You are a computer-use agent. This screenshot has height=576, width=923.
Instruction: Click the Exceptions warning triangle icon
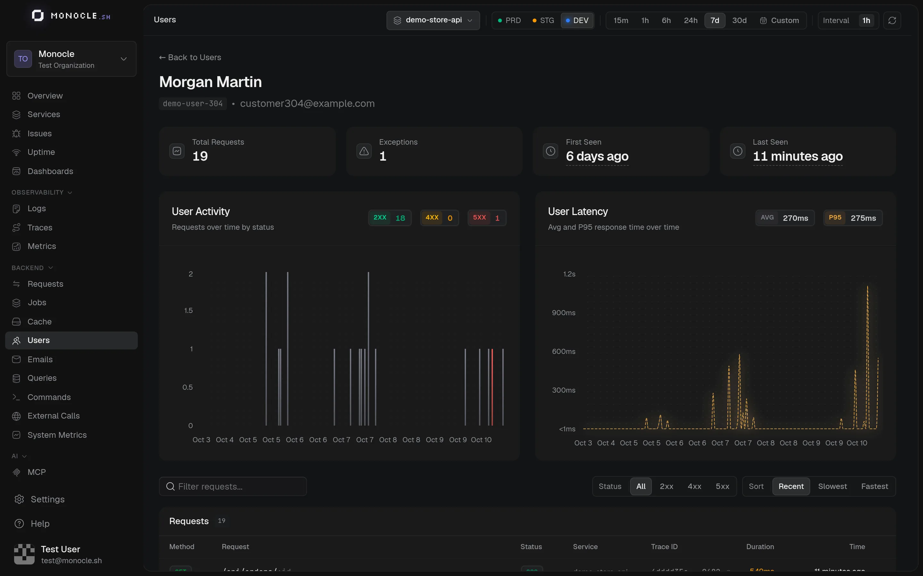click(364, 151)
